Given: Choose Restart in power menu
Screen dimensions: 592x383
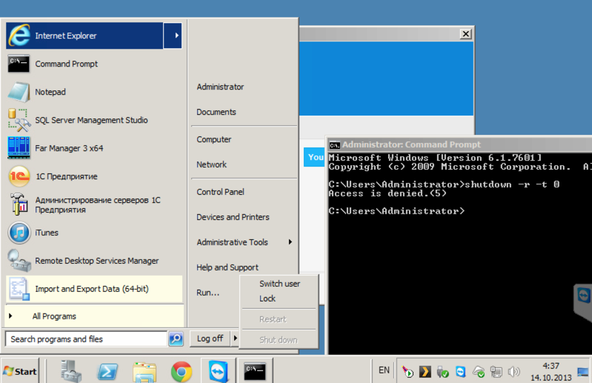Looking at the screenshot, I should [x=279, y=319].
